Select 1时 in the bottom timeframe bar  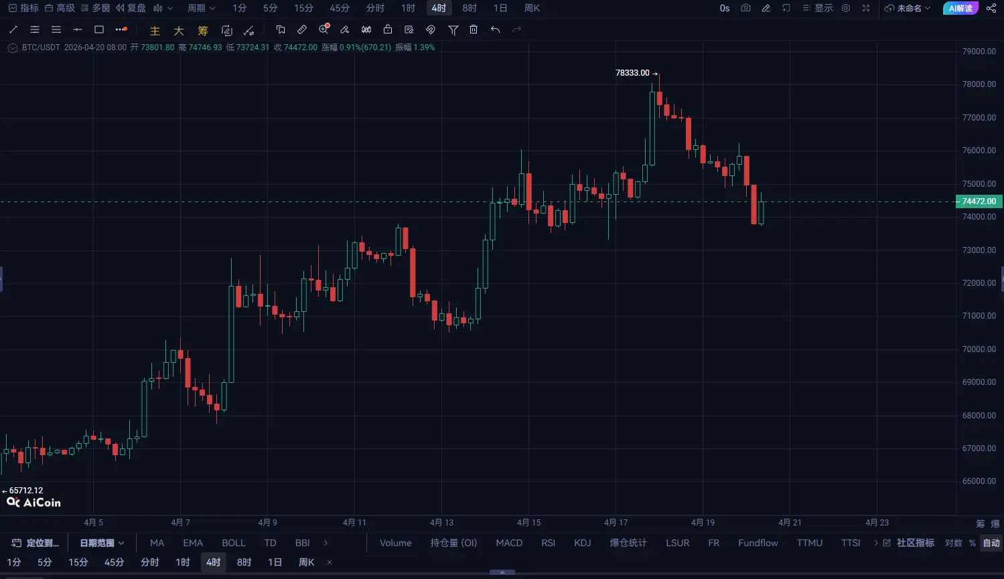pos(182,562)
